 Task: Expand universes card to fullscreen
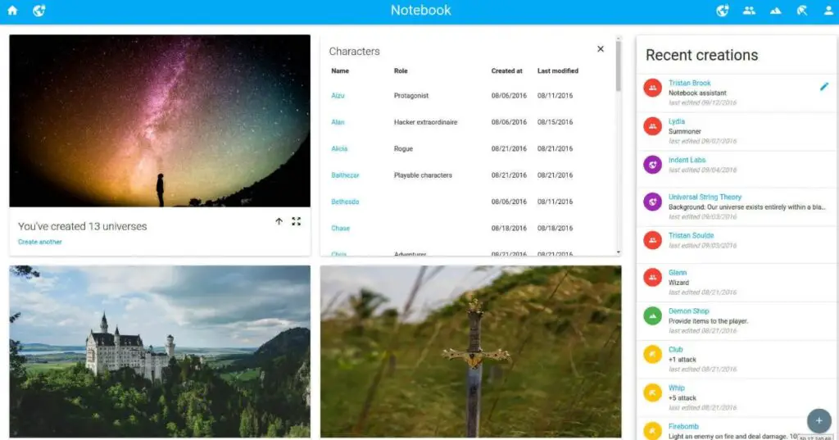pos(297,221)
